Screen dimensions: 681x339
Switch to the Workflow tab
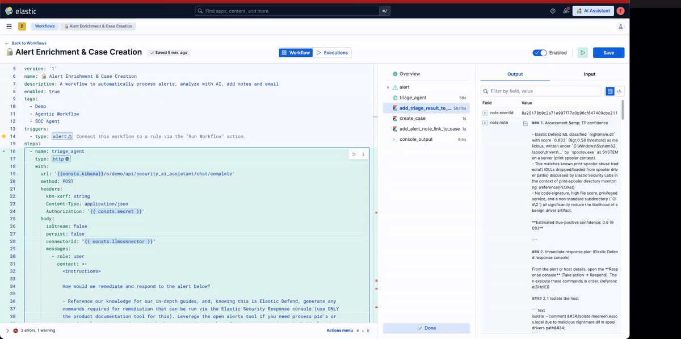(296, 53)
